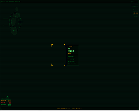Select the green third row in the bottom-left list
The image size is (139, 111).
pos(6,105)
